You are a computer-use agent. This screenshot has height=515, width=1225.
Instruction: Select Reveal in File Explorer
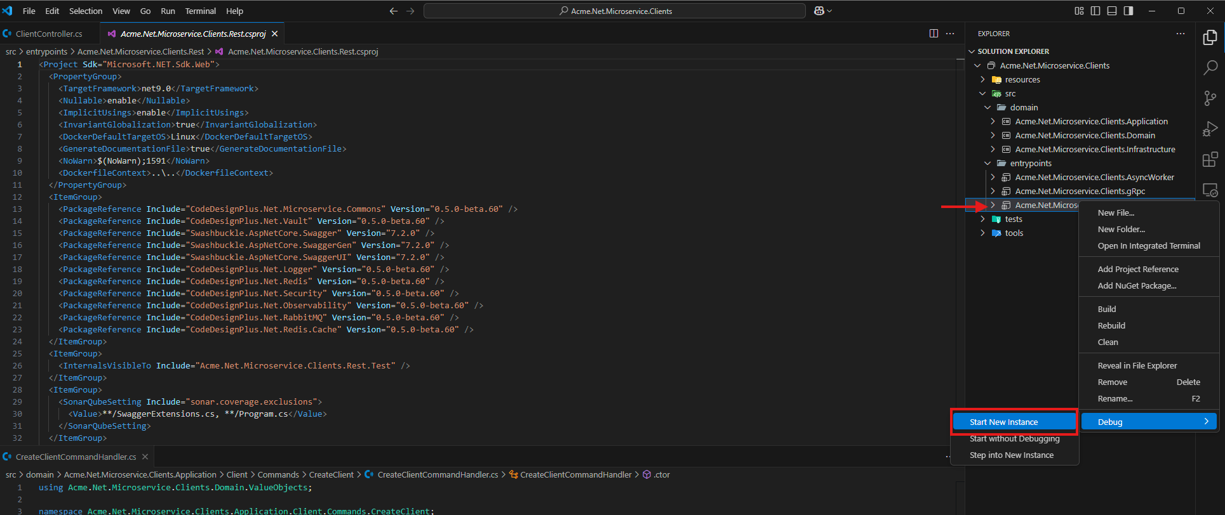click(1149, 365)
